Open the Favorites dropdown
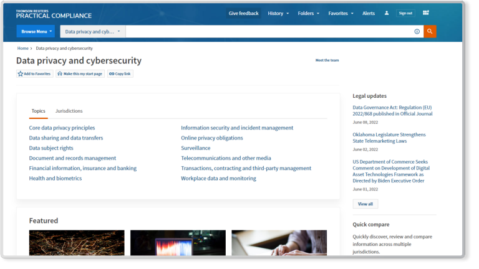This screenshot has width=479, height=269. pyautogui.click(x=341, y=13)
